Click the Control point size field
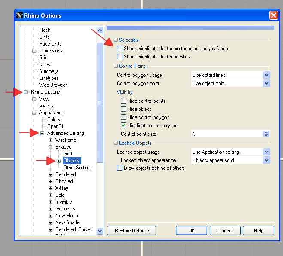 227,134
